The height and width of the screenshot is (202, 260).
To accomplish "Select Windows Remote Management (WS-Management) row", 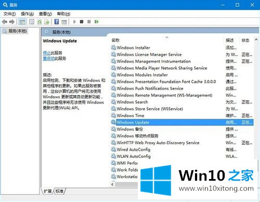I will 182,95.
